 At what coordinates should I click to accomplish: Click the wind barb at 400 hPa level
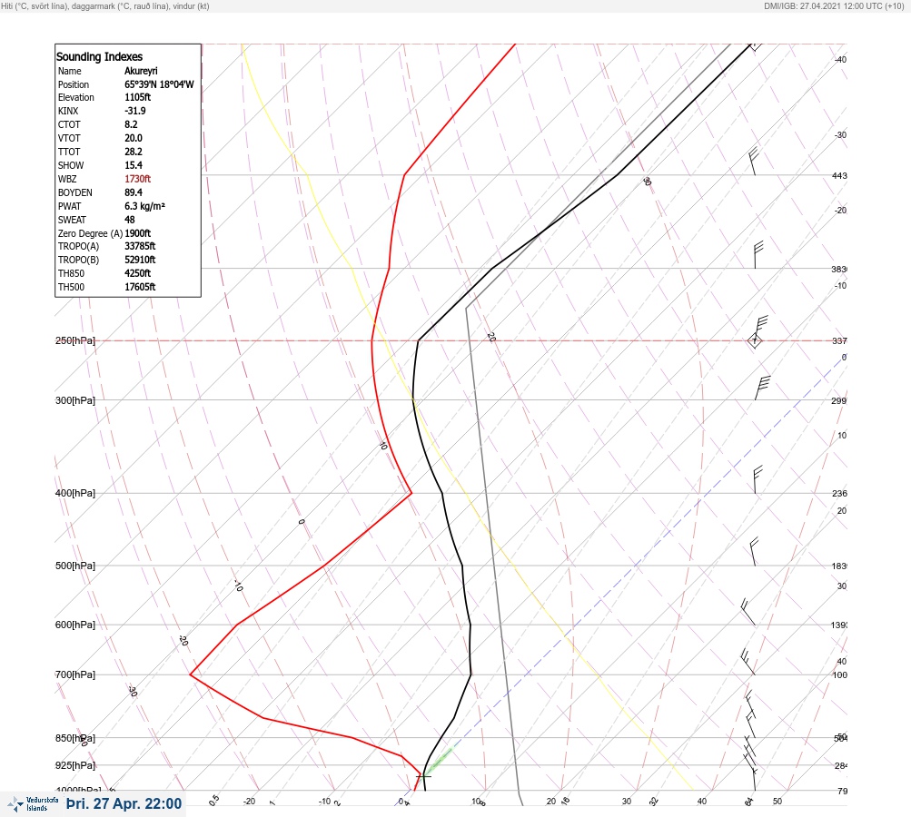(758, 479)
